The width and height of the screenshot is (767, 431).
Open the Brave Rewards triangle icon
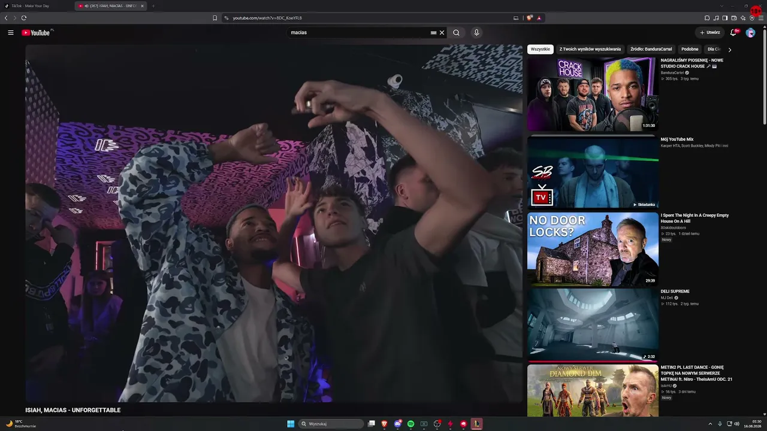pos(539,18)
